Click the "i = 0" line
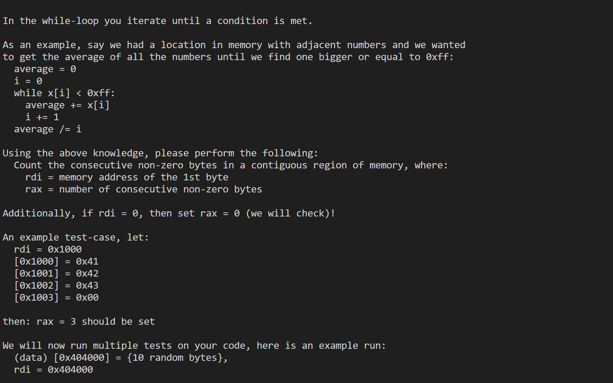The width and height of the screenshot is (613, 383). click(x=28, y=81)
